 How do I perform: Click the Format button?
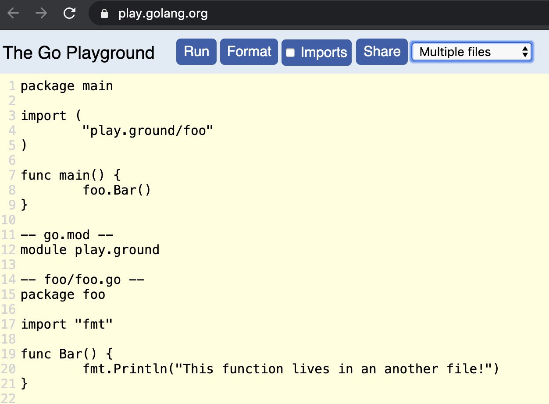(x=249, y=52)
